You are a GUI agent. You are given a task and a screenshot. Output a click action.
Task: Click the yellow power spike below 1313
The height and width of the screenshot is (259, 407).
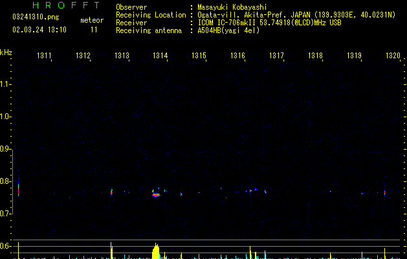tap(111, 251)
